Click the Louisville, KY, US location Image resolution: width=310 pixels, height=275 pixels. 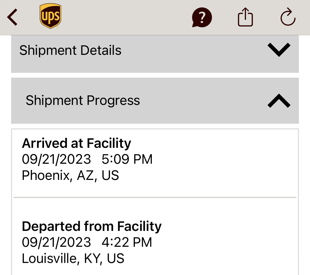point(73,259)
